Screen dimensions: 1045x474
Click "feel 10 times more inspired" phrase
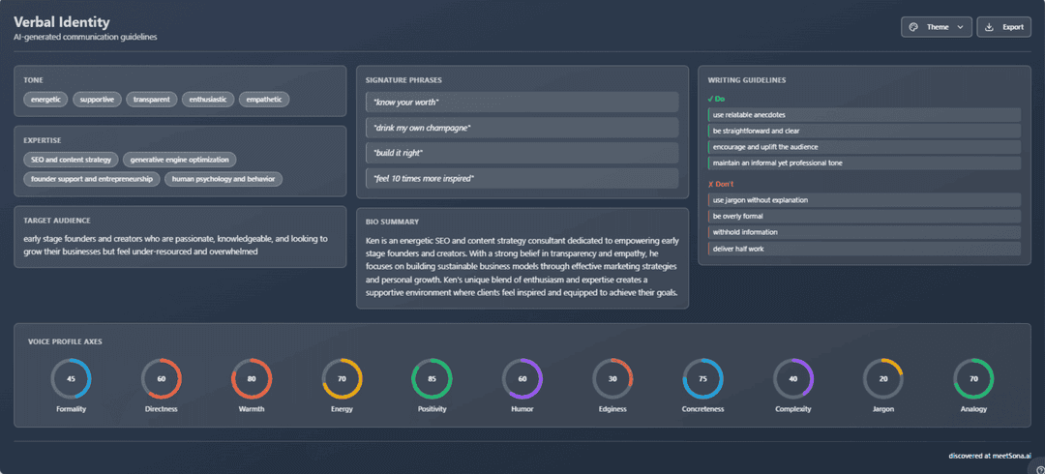[x=522, y=178]
